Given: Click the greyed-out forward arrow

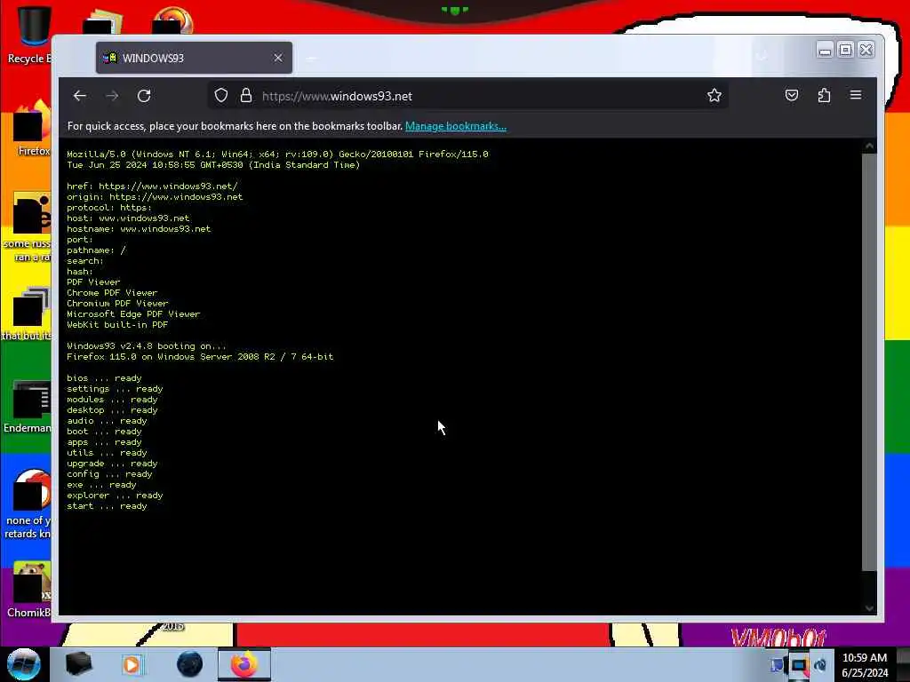Looking at the screenshot, I should coord(112,96).
